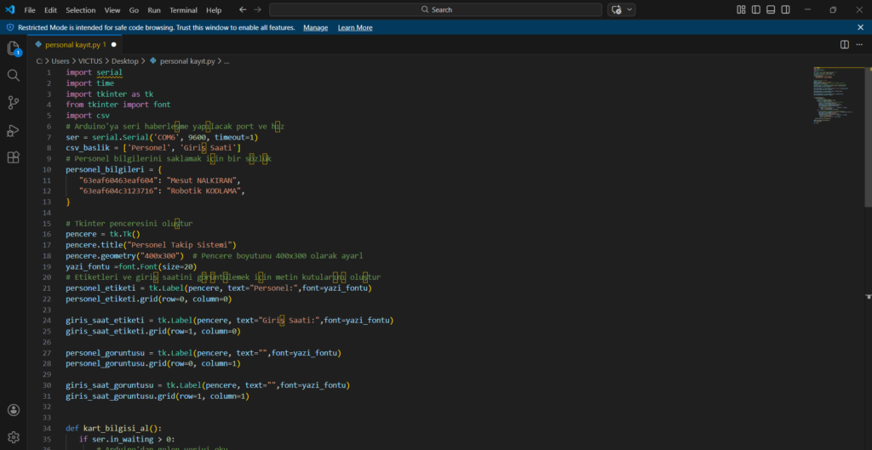The height and width of the screenshot is (450, 872).
Task: Open editor More Actions ellipsis menu
Action: pos(860,44)
